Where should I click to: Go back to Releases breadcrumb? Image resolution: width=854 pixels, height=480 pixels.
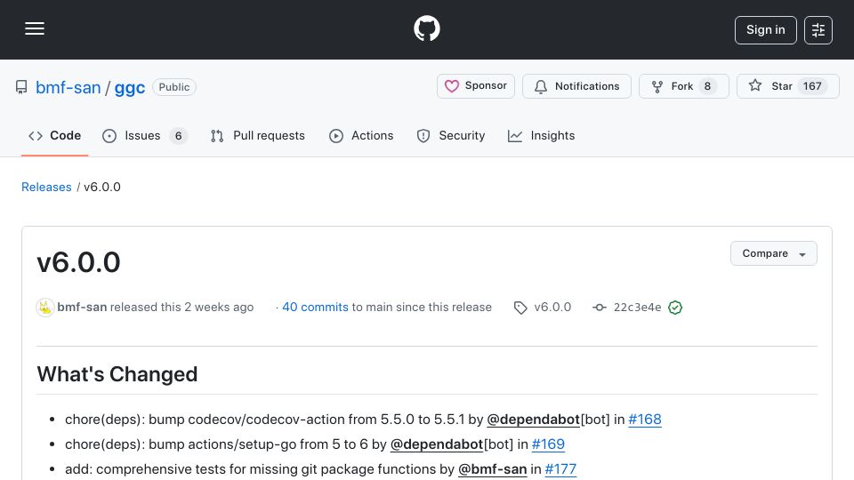pos(46,187)
